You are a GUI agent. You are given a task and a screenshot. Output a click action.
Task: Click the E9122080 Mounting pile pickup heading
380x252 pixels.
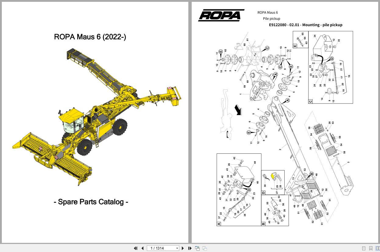tap(306, 25)
